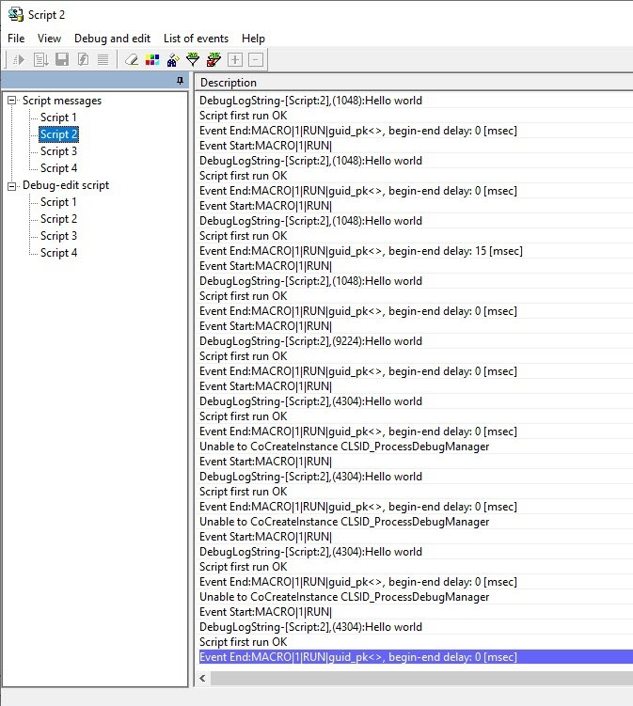Click the horizontal scrollbar left arrow
Image resolution: width=633 pixels, height=706 pixels.
[205, 678]
